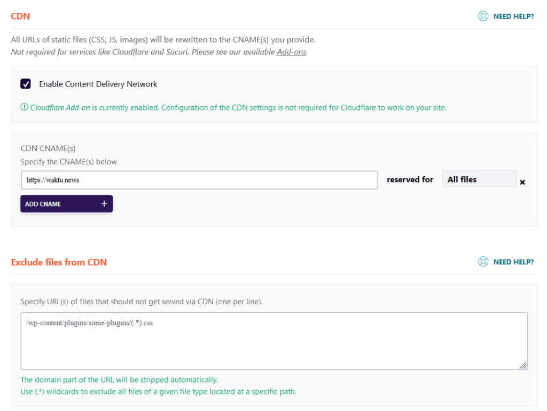
Task: Select the CDN section heading
Action: pos(21,17)
